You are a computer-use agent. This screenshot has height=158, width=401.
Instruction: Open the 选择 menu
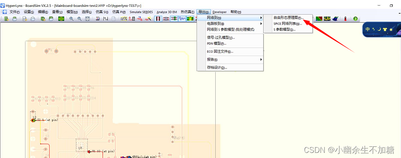pyautogui.click(x=87, y=12)
